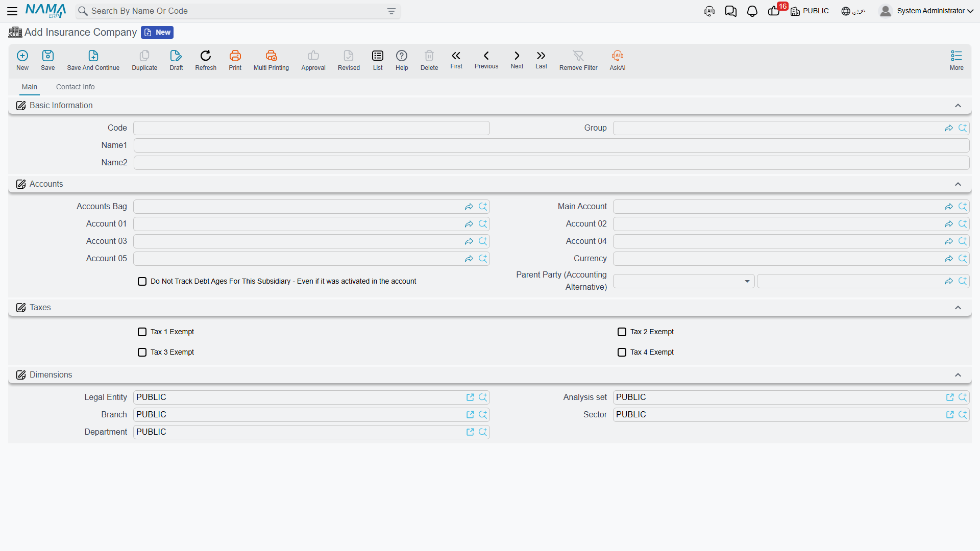The width and height of the screenshot is (980, 551).
Task: Switch to the Contact Info tab
Action: 76,87
